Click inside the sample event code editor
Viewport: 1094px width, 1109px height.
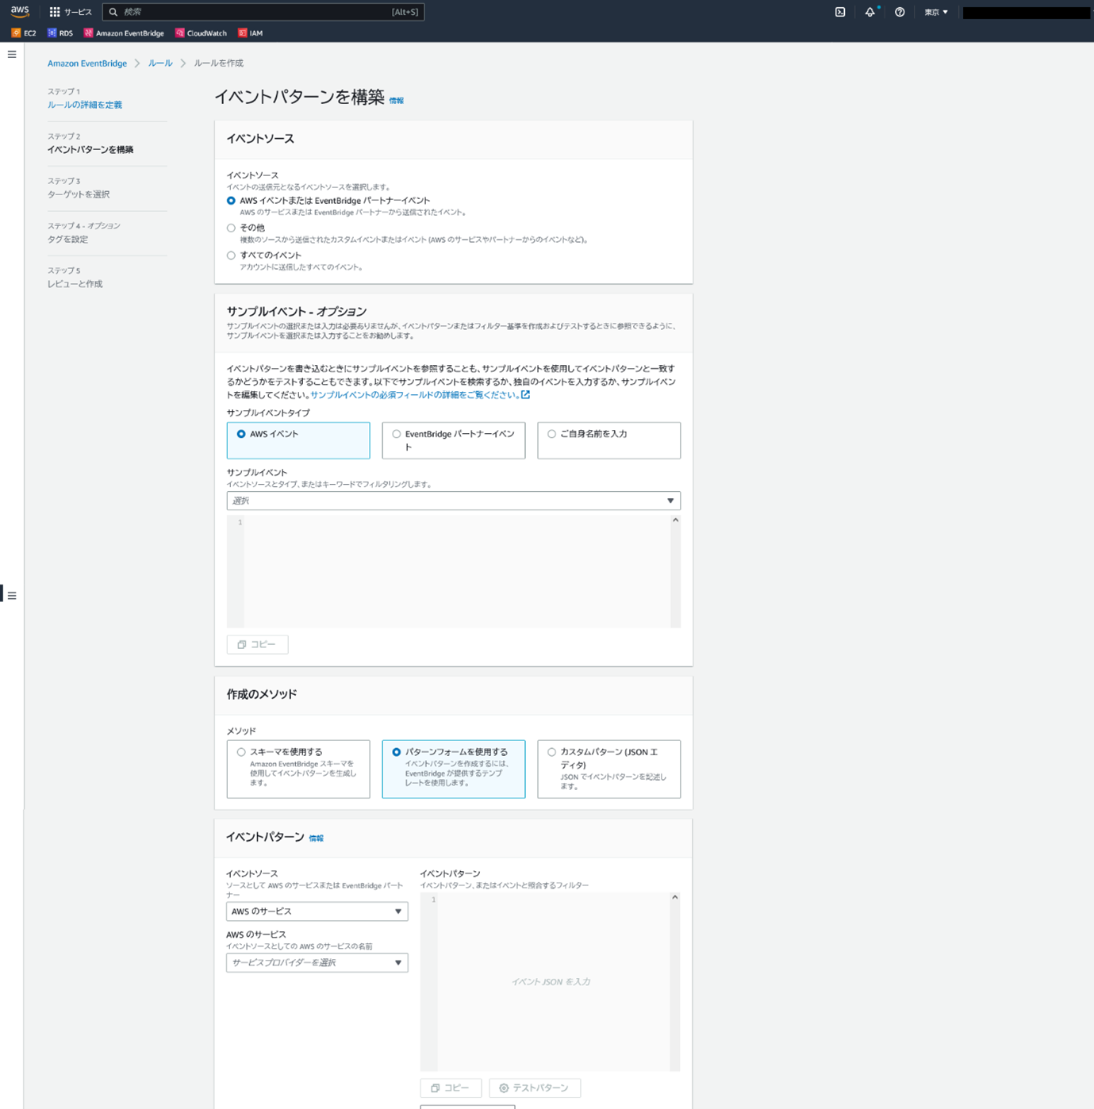[x=457, y=572]
